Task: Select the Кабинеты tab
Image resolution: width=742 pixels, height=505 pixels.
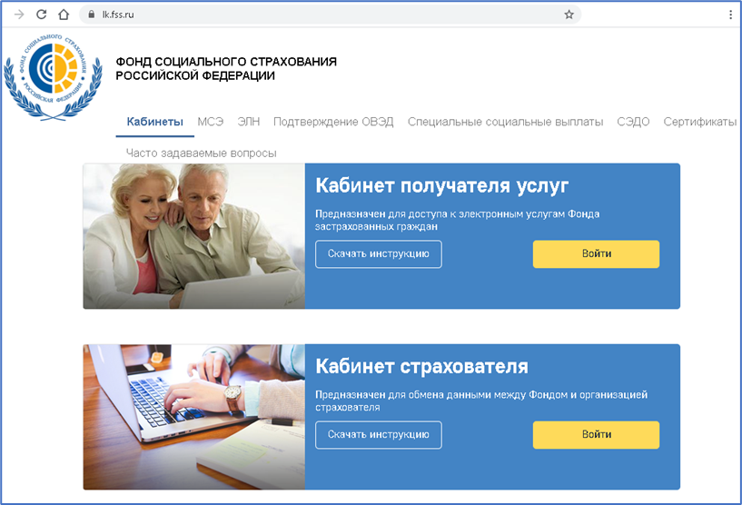Action: pyautogui.click(x=154, y=122)
